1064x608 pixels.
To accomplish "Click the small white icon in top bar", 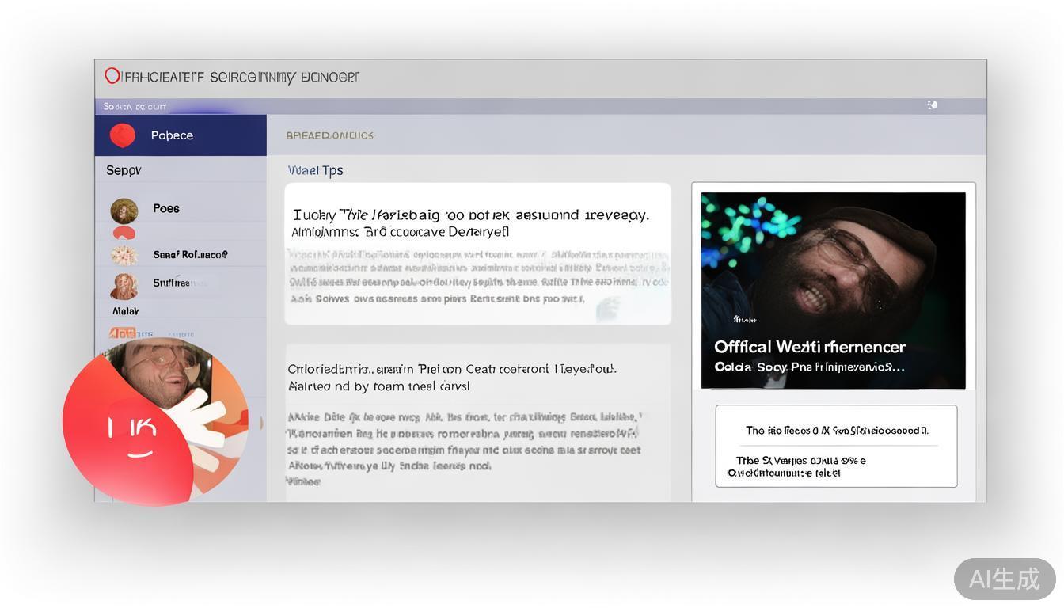I will tap(933, 105).
